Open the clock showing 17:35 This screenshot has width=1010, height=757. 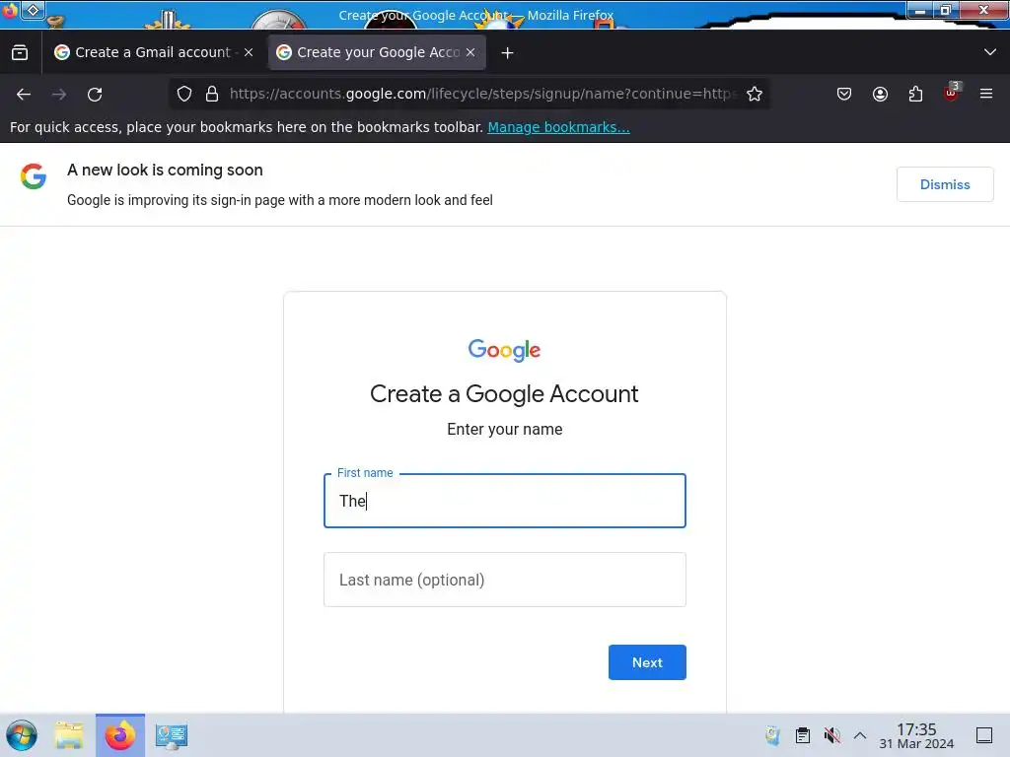pyautogui.click(x=916, y=735)
